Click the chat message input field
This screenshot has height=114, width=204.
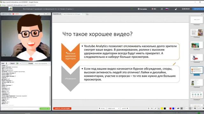[20, 109]
